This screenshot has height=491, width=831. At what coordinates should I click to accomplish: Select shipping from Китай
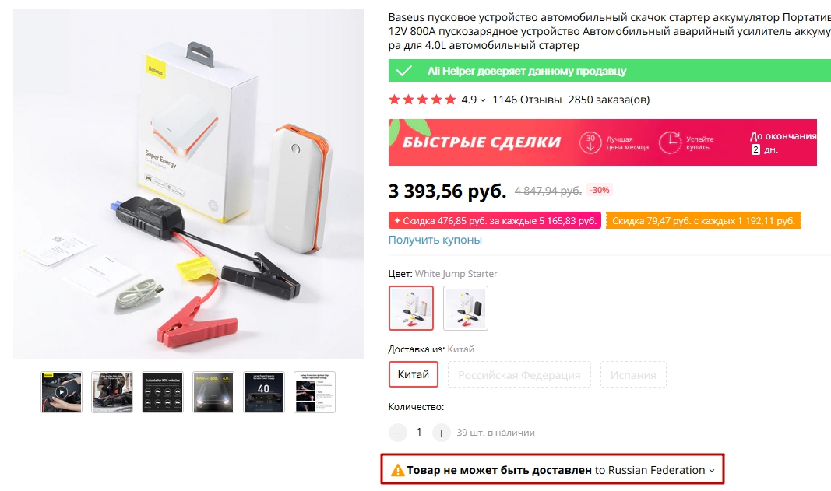[x=414, y=374]
